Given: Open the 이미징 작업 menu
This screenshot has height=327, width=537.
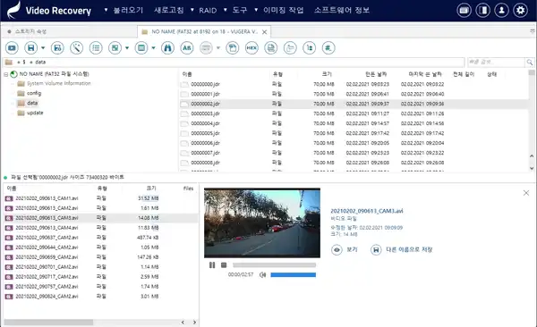Looking at the screenshot, I should click(283, 10).
